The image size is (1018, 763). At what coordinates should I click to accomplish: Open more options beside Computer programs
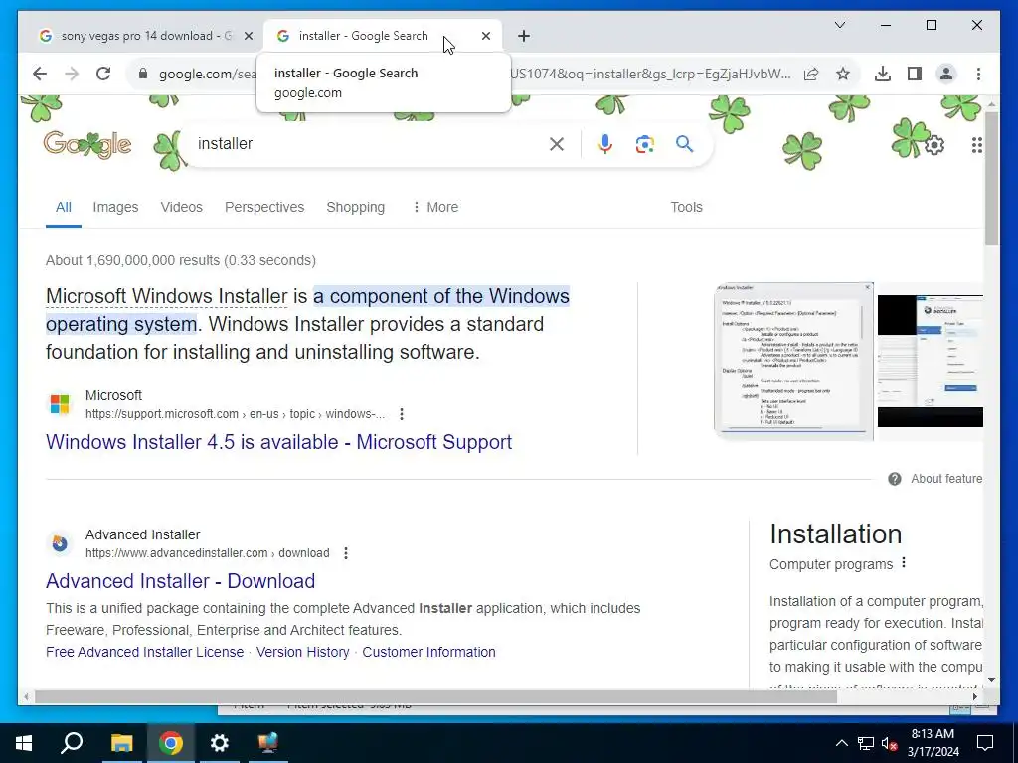tap(904, 563)
